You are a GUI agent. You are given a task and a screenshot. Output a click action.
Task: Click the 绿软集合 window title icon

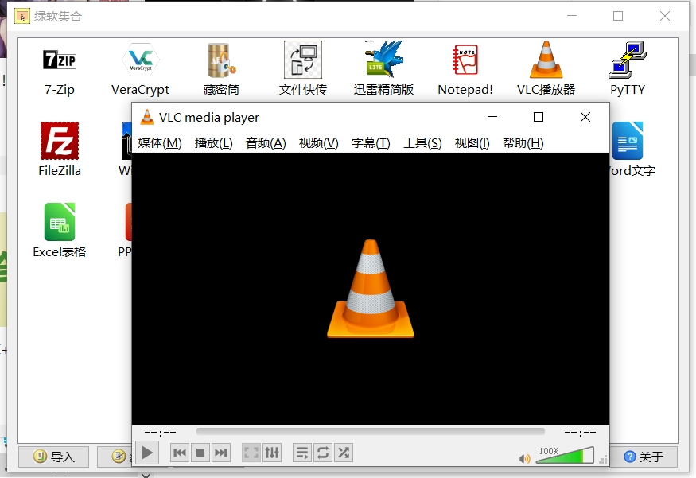(21, 17)
